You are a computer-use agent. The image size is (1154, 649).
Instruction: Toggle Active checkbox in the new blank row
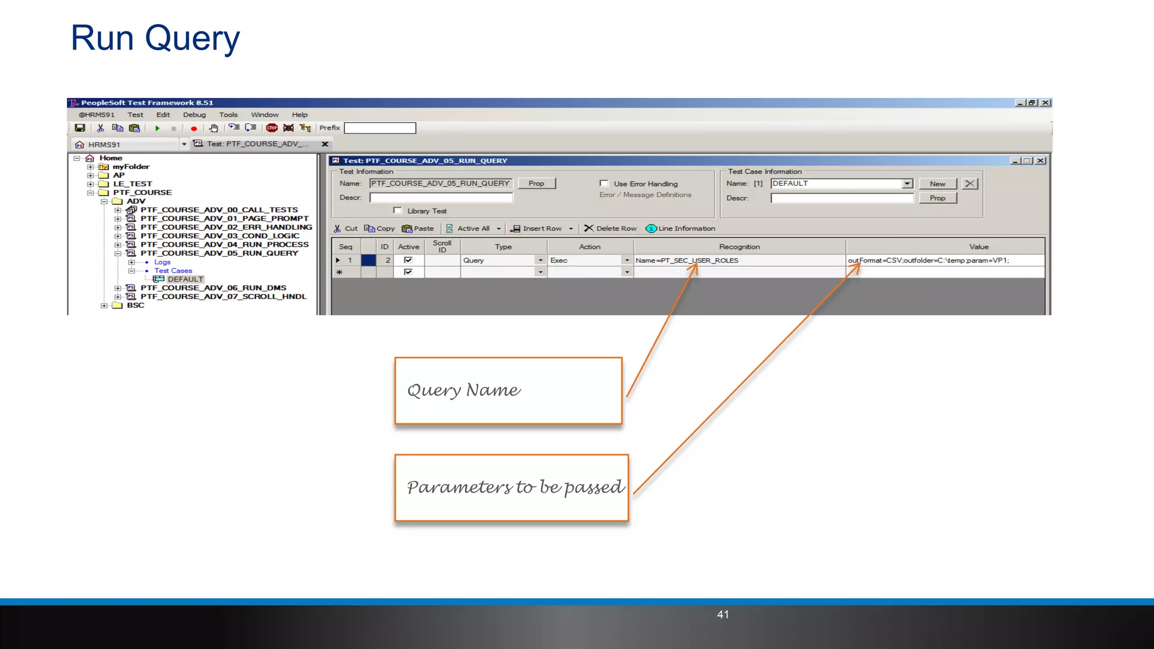pos(409,272)
